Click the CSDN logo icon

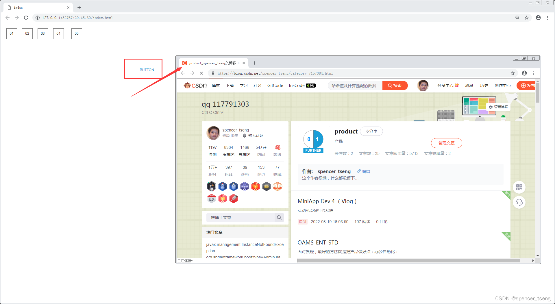(x=187, y=85)
